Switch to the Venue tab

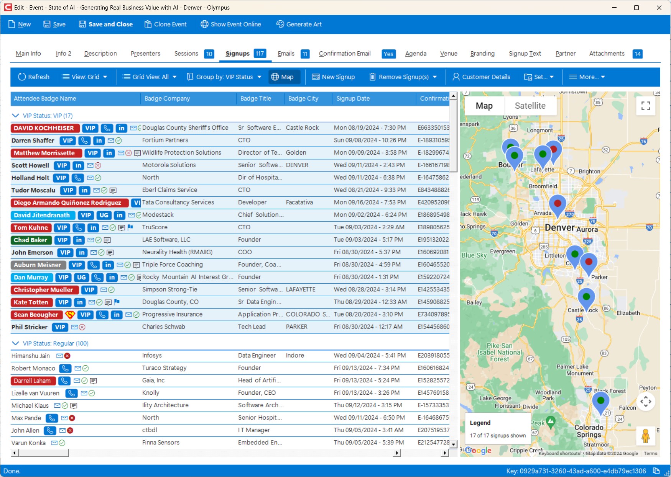coord(449,54)
